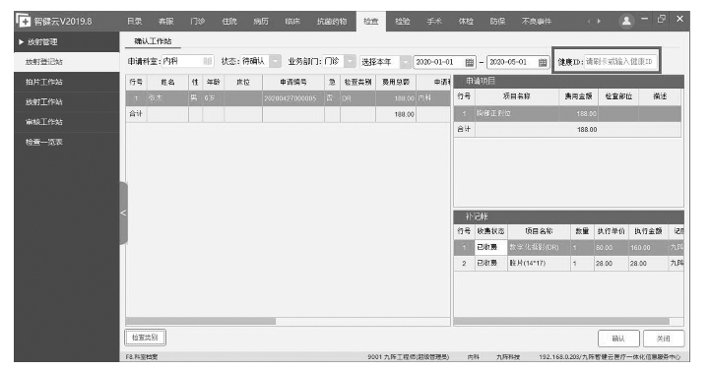Select application number 20200427000005 cell
This screenshot has width=710, height=371.
(x=293, y=98)
